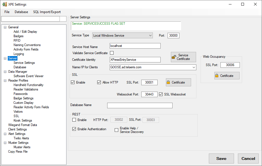Select Database under Server in tree
The width and height of the screenshot is (262, 166).
click(x=20, y=67)
